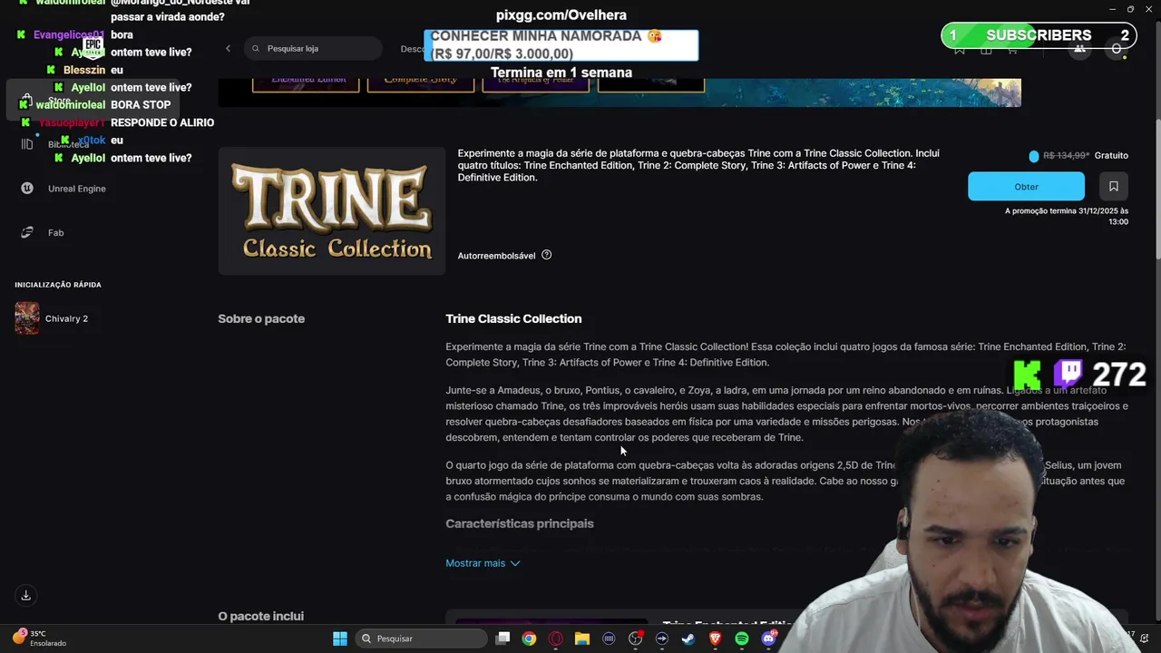Add Trine collection to wishlist bookmark button

tap(1113, 186)
